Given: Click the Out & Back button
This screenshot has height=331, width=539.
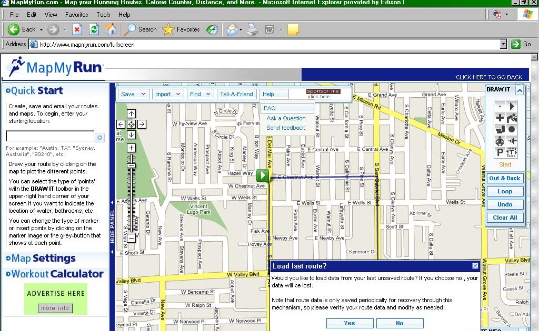Looking at the screenshot, I should click(x=505, y=178).
